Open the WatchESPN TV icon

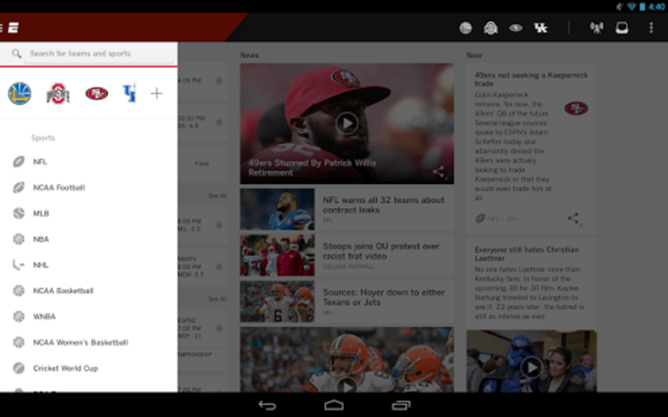point(622,28)
